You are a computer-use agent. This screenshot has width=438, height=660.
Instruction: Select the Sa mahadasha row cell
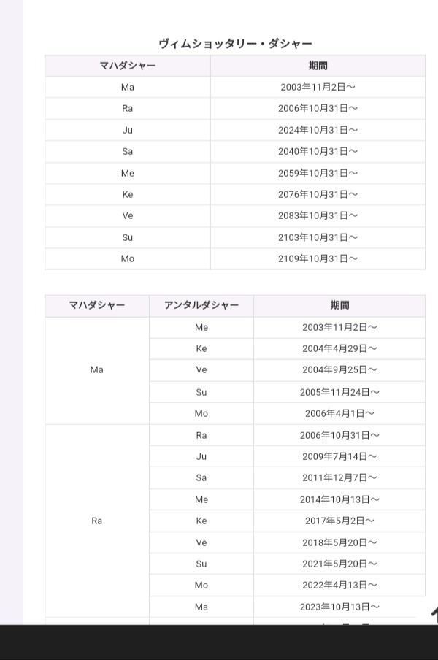[128, 152]
